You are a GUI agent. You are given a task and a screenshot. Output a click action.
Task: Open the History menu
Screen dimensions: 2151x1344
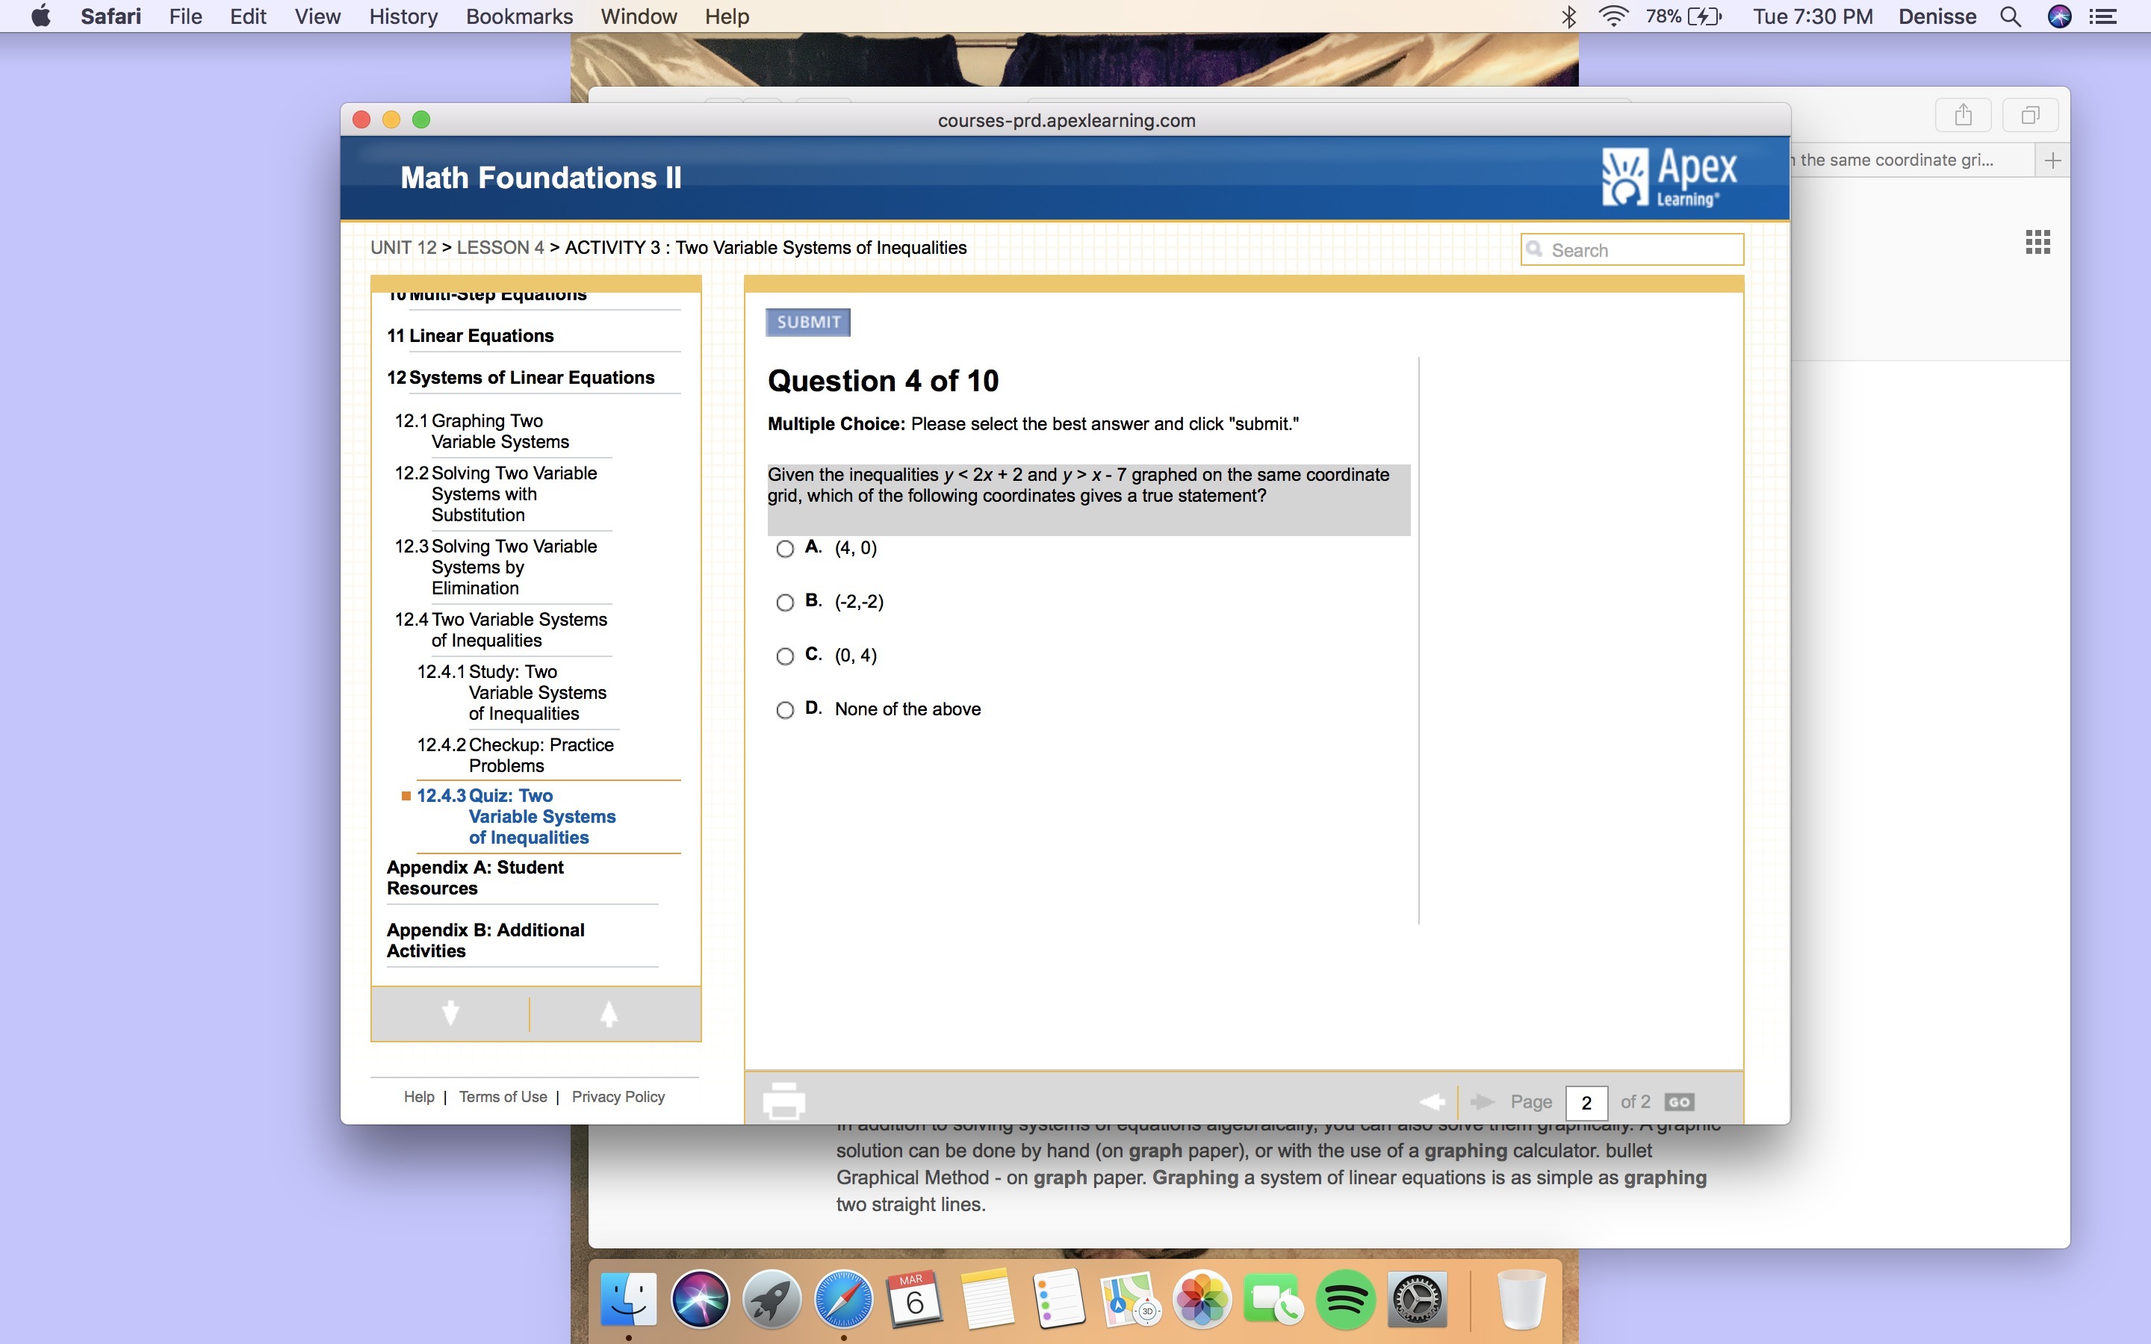pos(403,16)
